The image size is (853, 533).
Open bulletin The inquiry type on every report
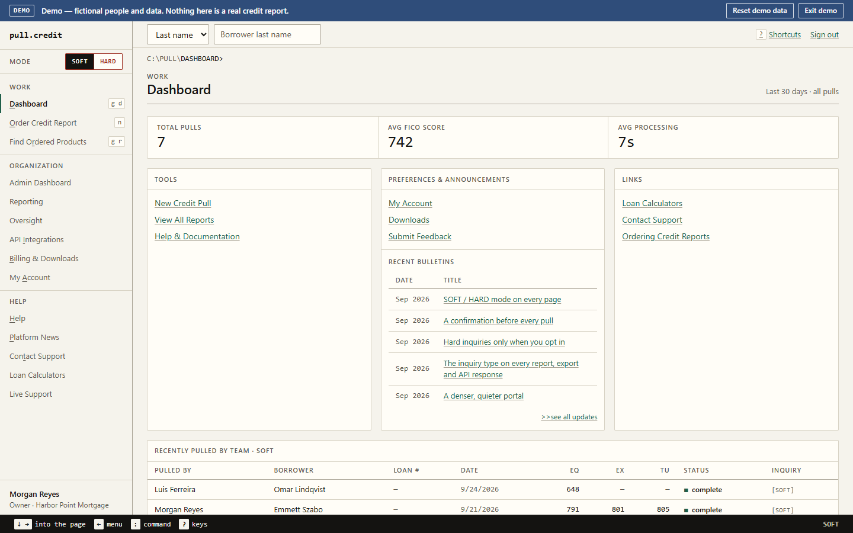(x=511, y=369)
